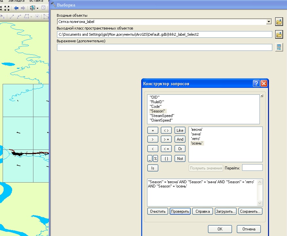Activate the Select Features tool
The image size is (287, 236).
click(x=32, y=8)
